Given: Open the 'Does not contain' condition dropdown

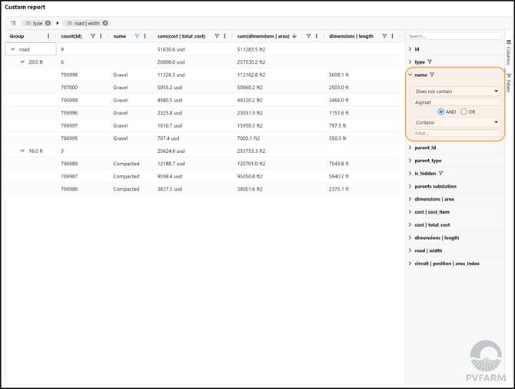Looking at the screenshot, I should pos(457,91).
